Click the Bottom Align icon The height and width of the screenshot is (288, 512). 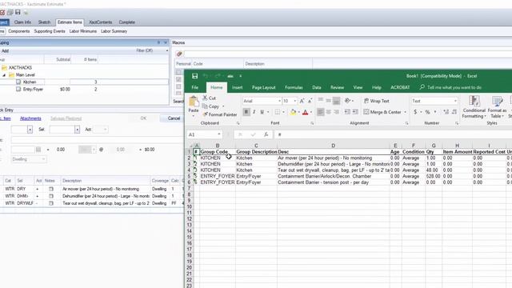[x=336, y=101]
